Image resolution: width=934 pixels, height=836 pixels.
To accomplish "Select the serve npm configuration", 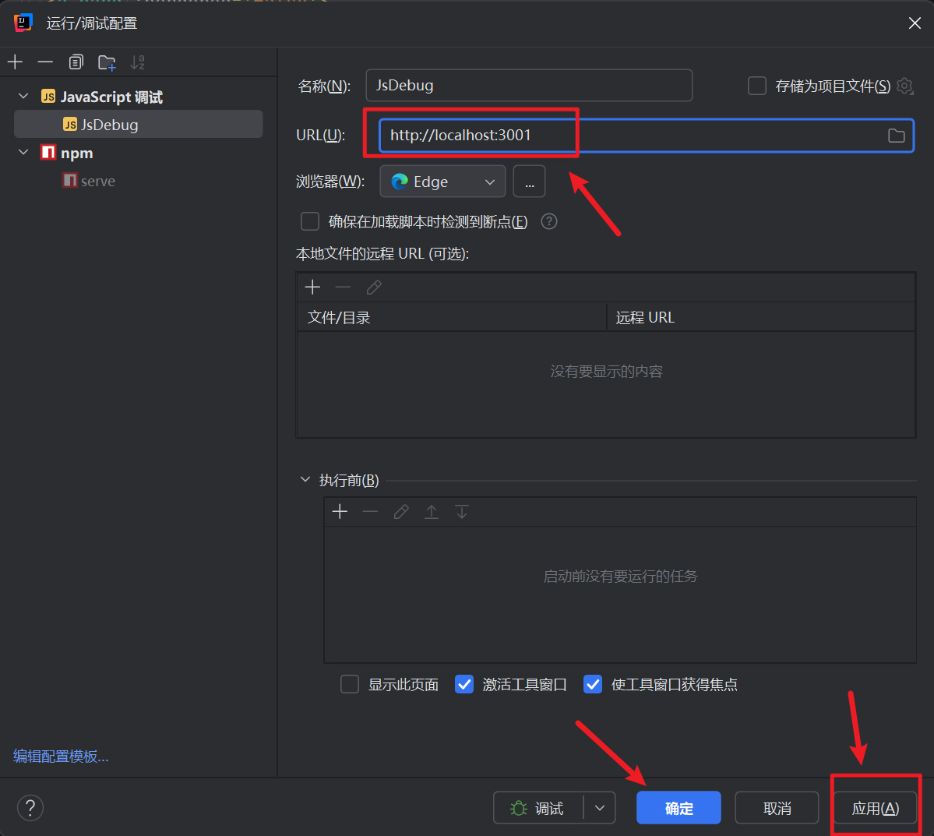I will point(97,181).
